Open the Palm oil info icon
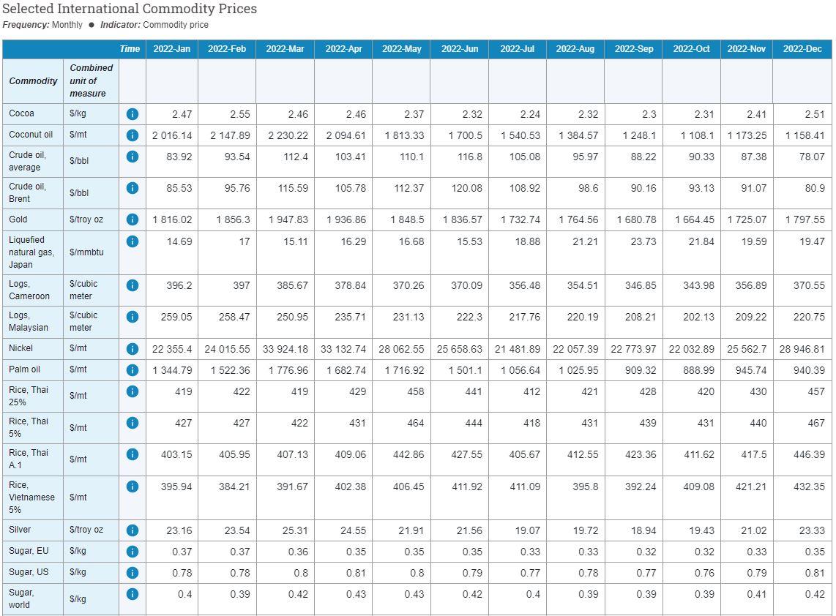The width and height of the screenshot is (836, 616). [133, 370]
